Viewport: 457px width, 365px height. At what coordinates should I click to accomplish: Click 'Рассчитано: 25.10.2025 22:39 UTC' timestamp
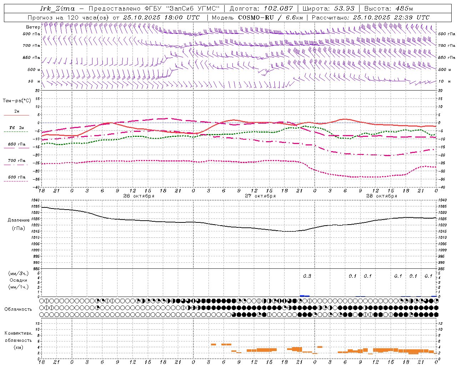click(371, 17)
